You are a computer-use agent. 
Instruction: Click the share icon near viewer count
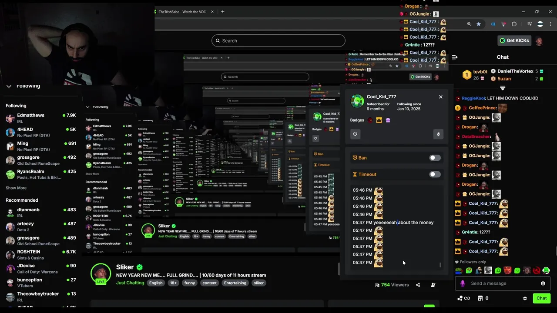(418, 285)
